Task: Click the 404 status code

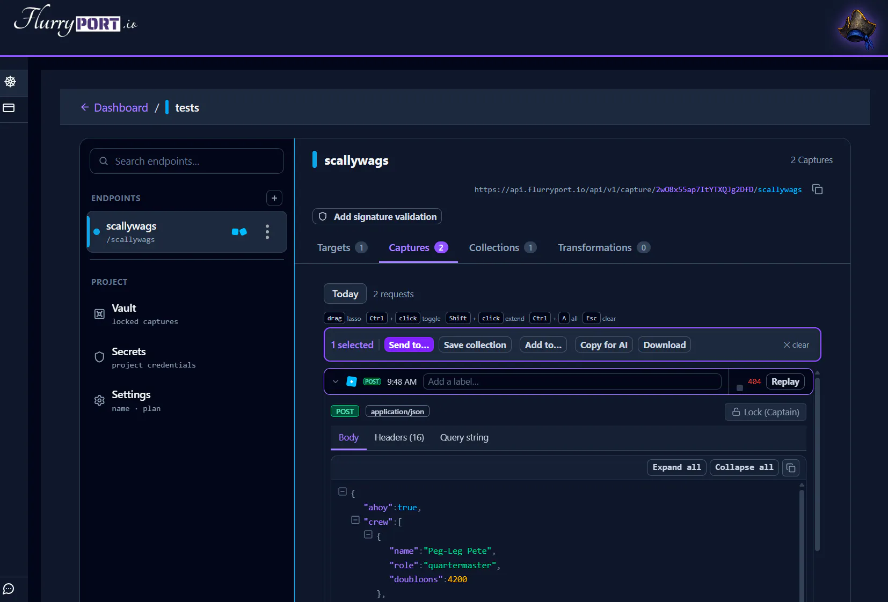Action: 754,381
